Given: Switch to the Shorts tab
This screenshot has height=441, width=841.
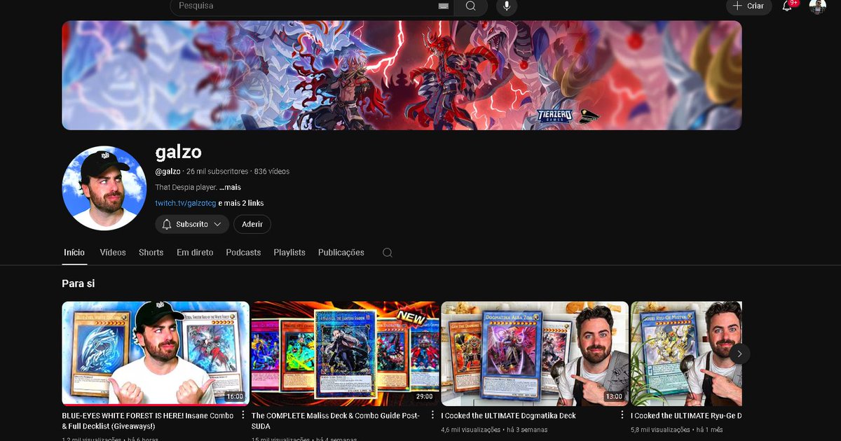Looking at the screenshot, I should point(151,253).
